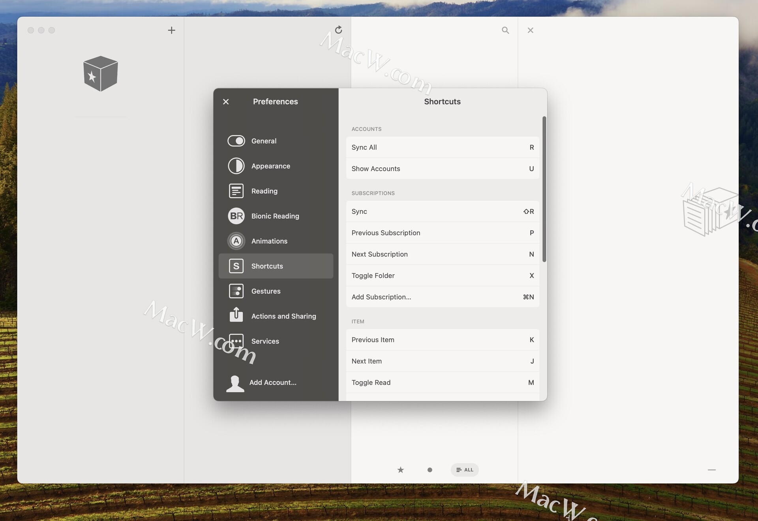758x521 pixels.
Task: Click the Actions and Sharing share icon
Action: [236, 314]
